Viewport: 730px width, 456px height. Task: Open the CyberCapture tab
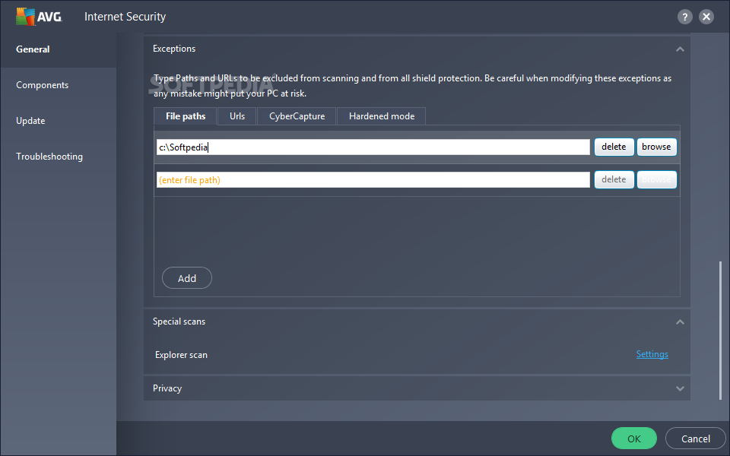(x=297, y=116)
